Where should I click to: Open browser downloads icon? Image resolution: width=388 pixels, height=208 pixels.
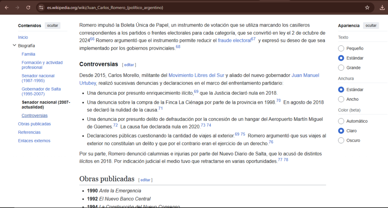(x=382, y=8)
